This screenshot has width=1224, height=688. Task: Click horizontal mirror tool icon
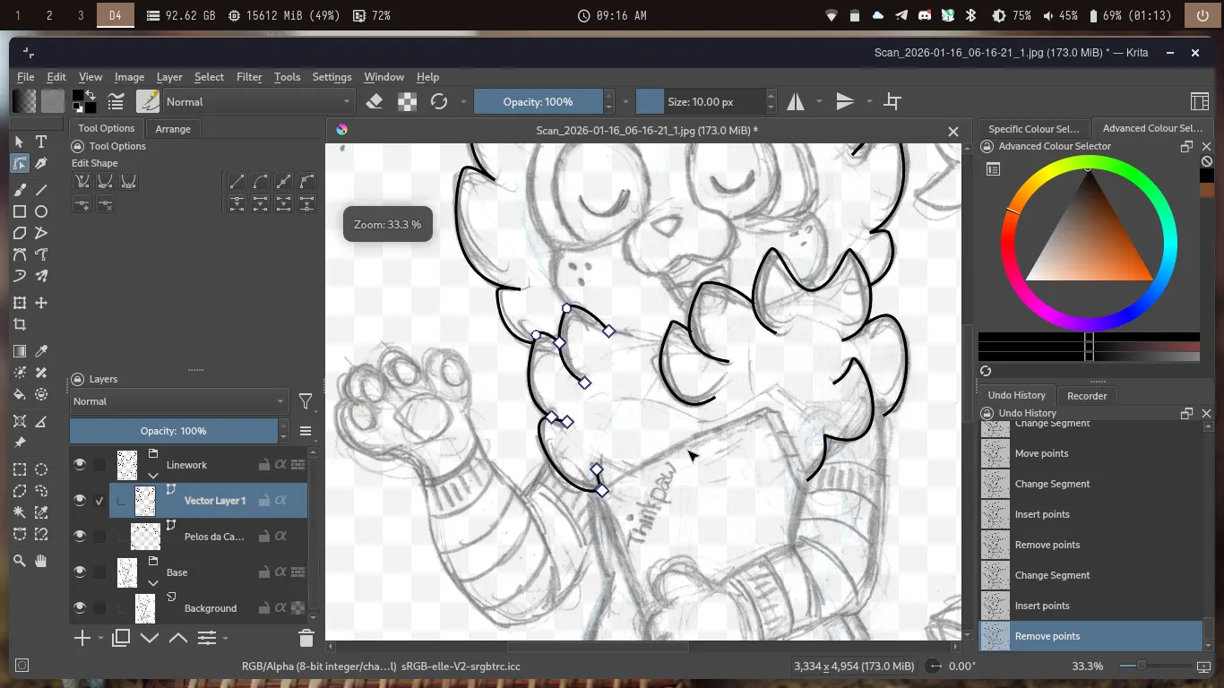tap(796, 101)
